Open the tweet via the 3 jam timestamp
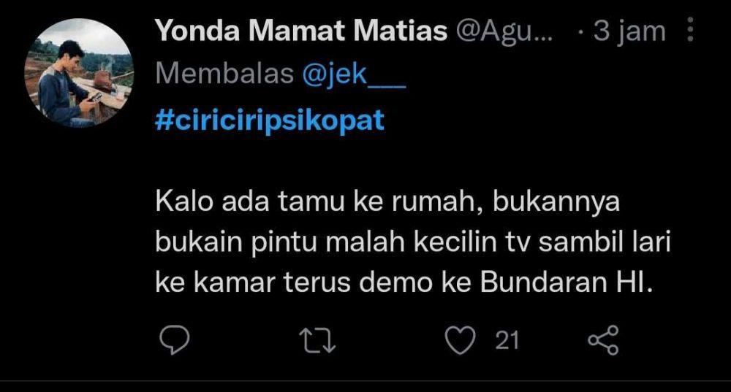Viewport: 731px width, 392px height. (629, 31)
